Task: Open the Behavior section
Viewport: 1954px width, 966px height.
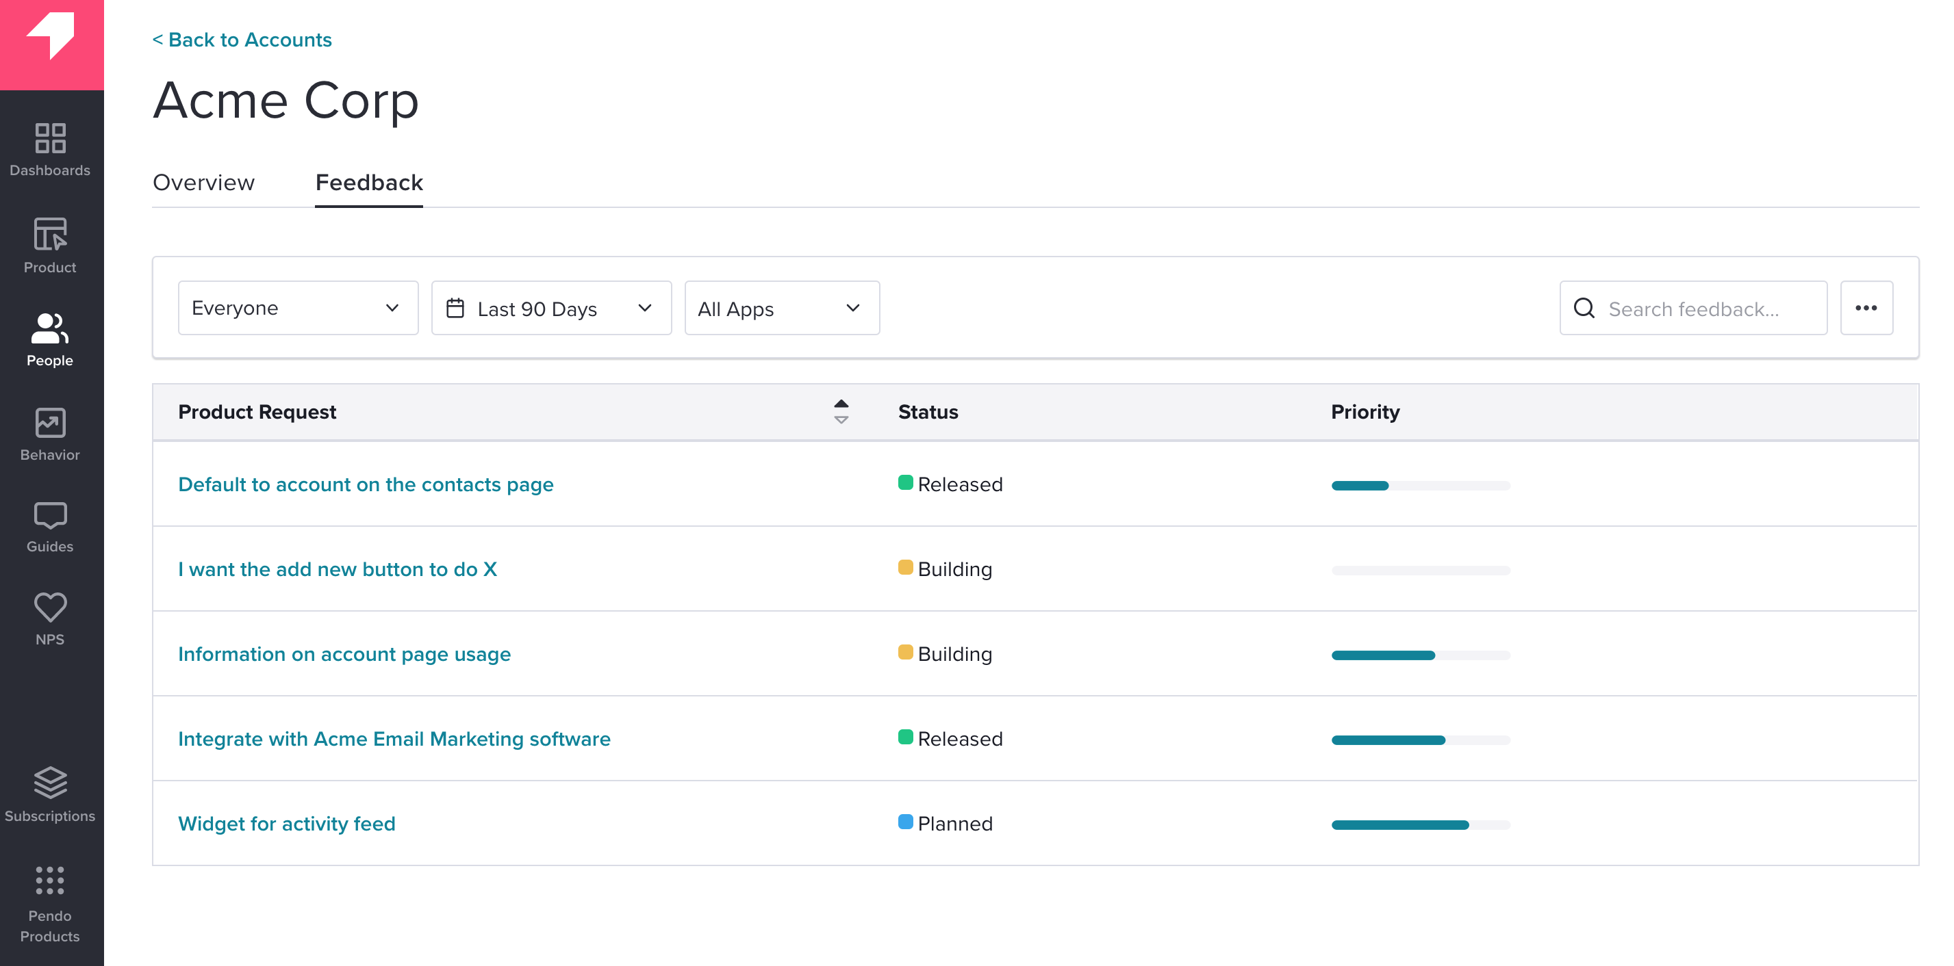Action: pyautogui.click(x=50, y=434)
